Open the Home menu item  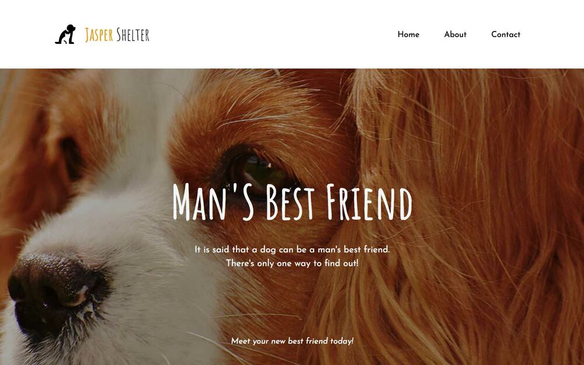point(408,34)
